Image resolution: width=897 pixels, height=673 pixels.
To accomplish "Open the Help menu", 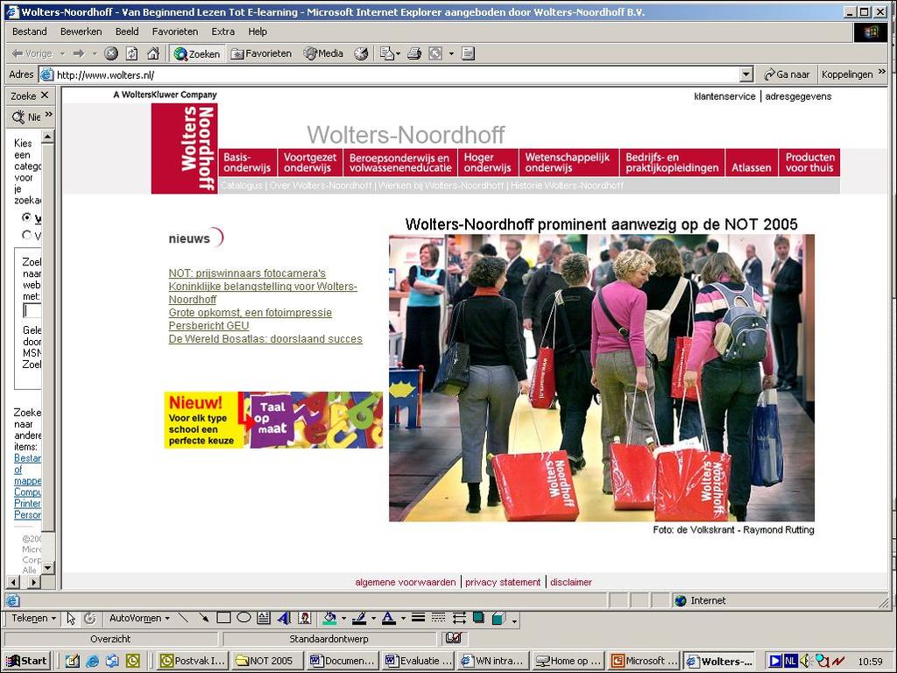I will click(x=258, y=32).
